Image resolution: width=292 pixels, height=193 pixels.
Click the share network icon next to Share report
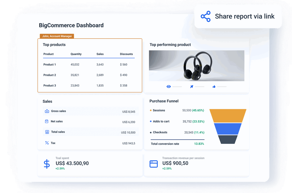[x=205, y=16]
